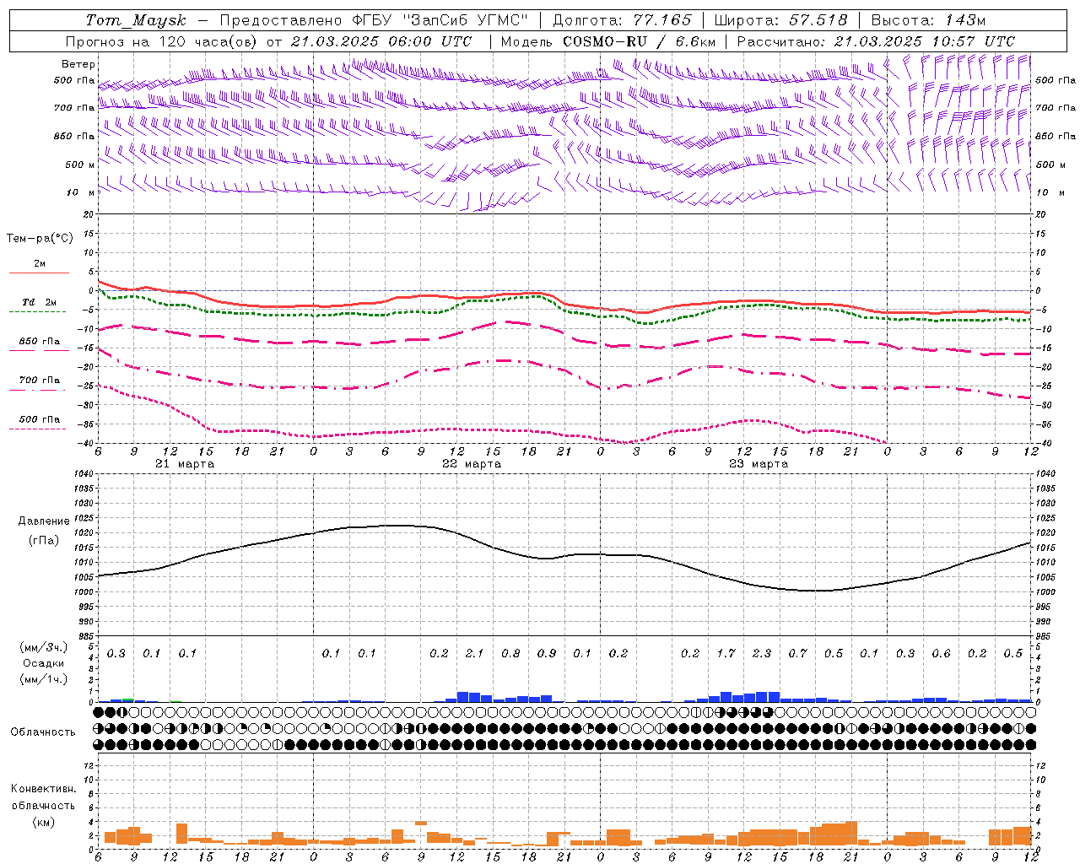
Task: Click the 3-hour precipitation value "0.8"
Action: [510, 654]
